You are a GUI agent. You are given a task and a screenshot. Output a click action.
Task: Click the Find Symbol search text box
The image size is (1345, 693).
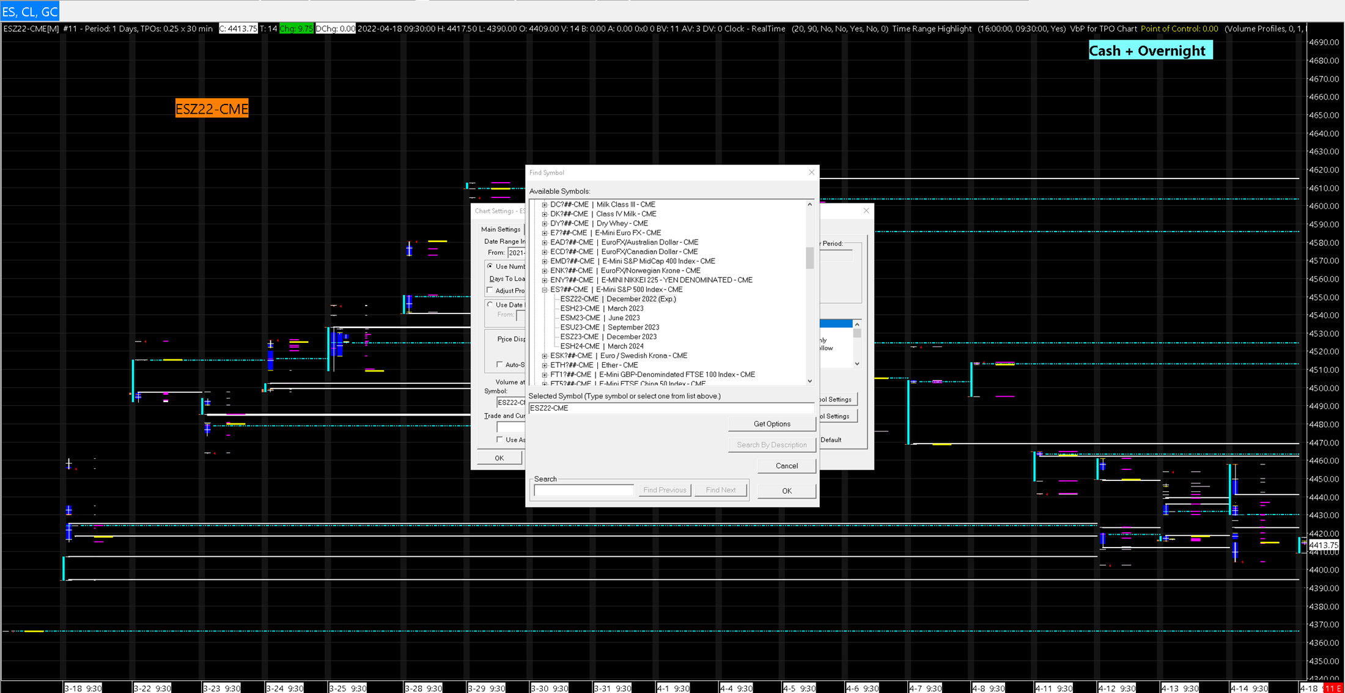point(584,490)
